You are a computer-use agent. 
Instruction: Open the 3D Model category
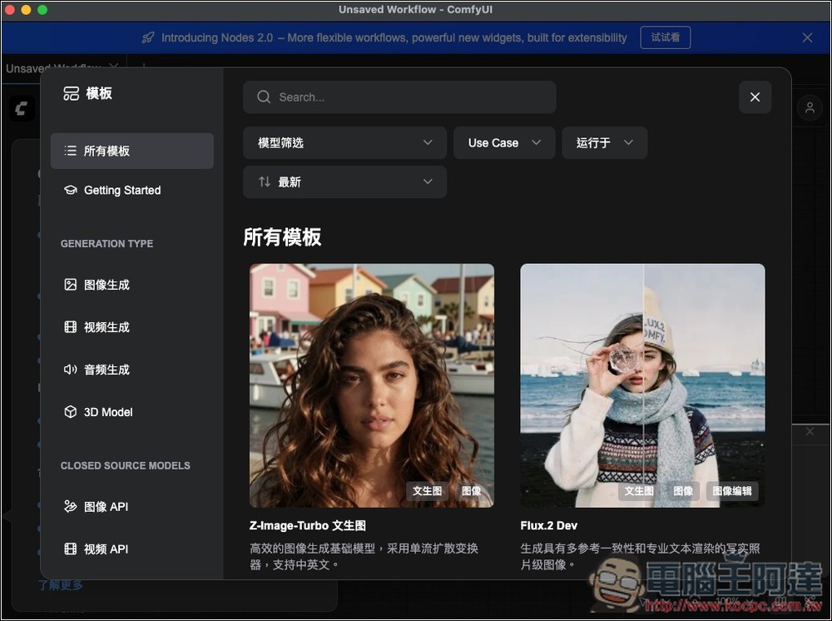106,411
